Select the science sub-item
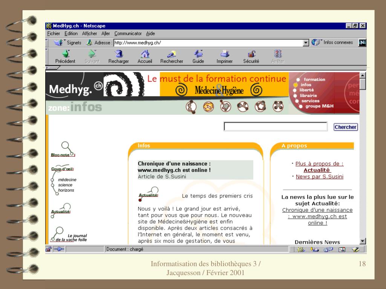The image size is (386, 289). tap(65, 185)
